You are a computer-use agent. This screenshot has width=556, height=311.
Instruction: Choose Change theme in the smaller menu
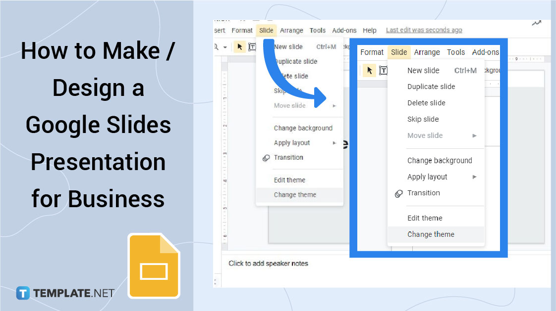(x=300, y=195)
